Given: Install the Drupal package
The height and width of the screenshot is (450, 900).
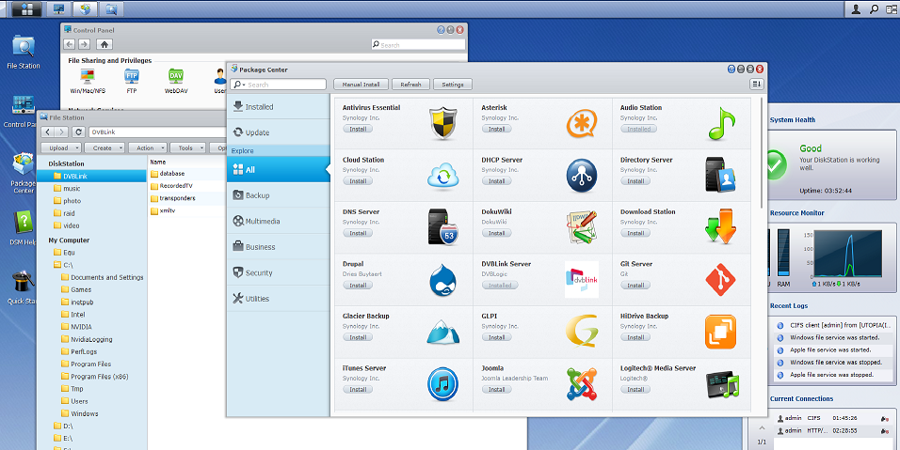Looking at the screenshot, I should click(358, 285).
